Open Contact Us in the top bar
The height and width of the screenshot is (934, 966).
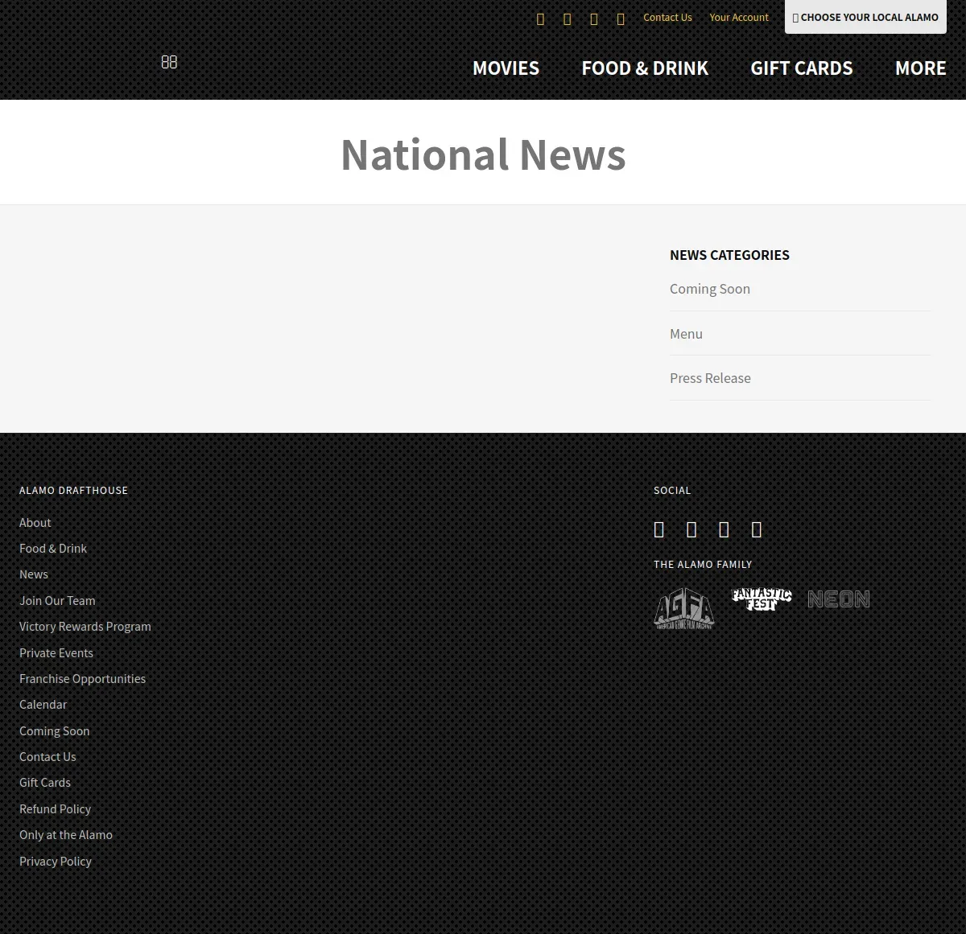pyautogui.click(x=667, y=17)
